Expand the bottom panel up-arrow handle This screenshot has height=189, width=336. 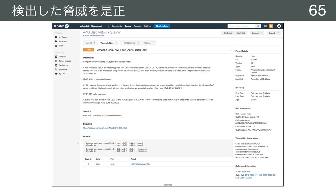pyautogui.click(x=168, y=185)
